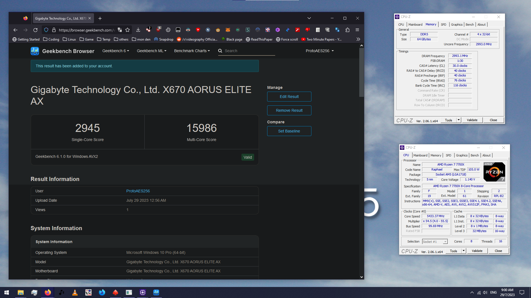Open tracking protection shield in address bar
Viewport: 531px width, 298px height.
tap(46, 30)
